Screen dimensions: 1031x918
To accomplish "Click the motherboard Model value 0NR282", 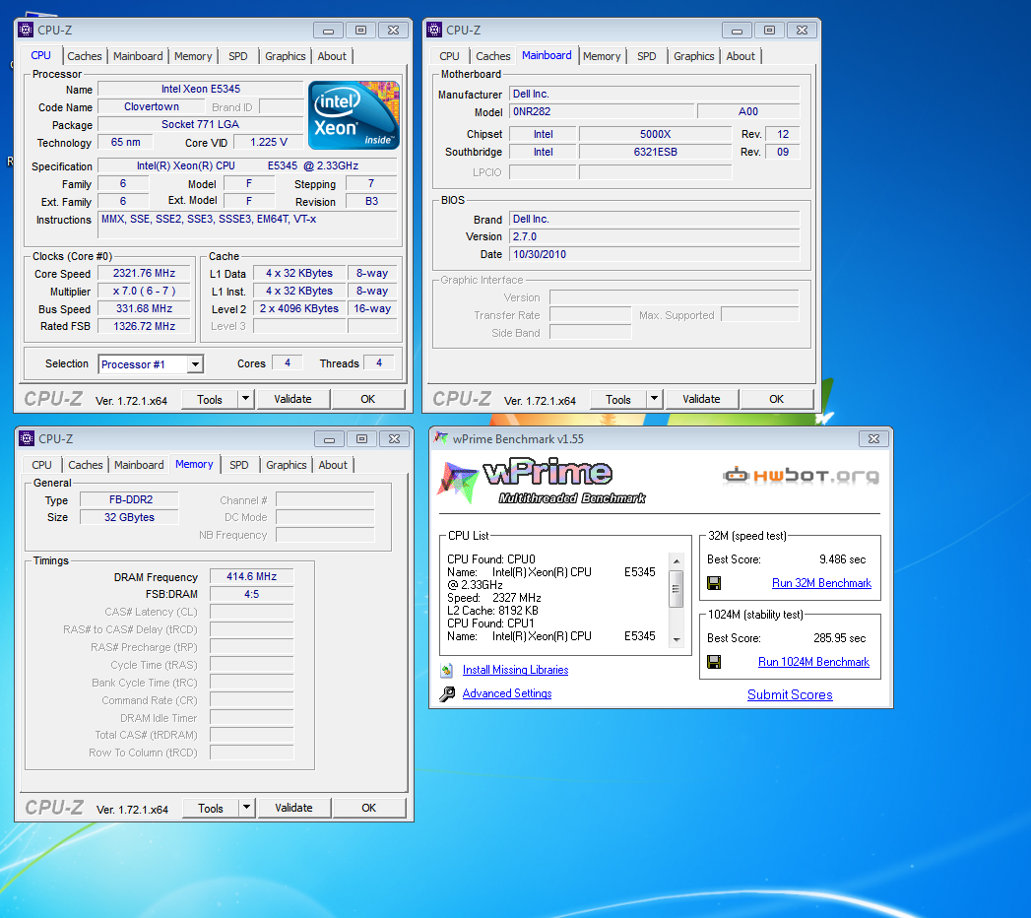I will pyautogui.click(x=602, y=111).
